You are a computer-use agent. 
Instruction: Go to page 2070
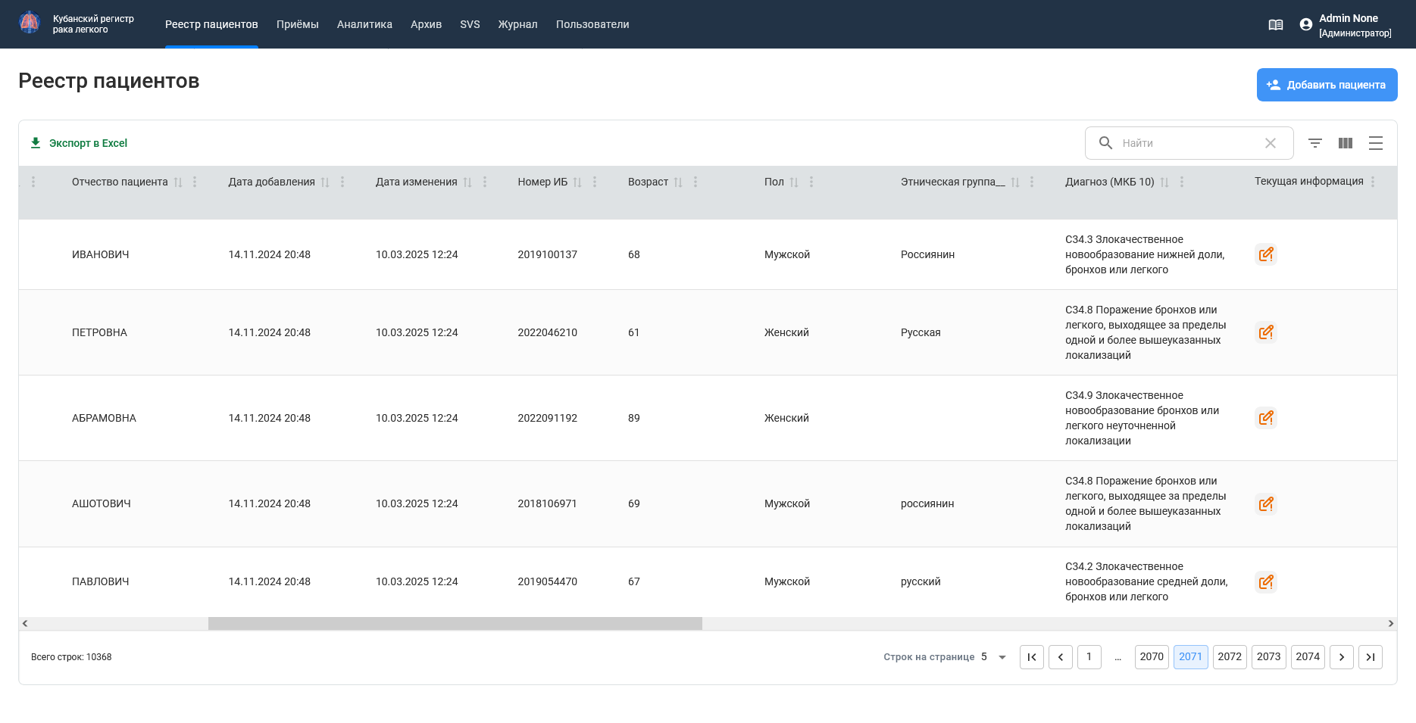1152,657
